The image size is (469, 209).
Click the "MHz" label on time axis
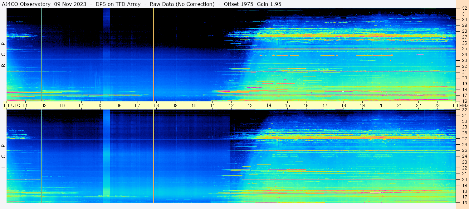[x=463, y=105]
